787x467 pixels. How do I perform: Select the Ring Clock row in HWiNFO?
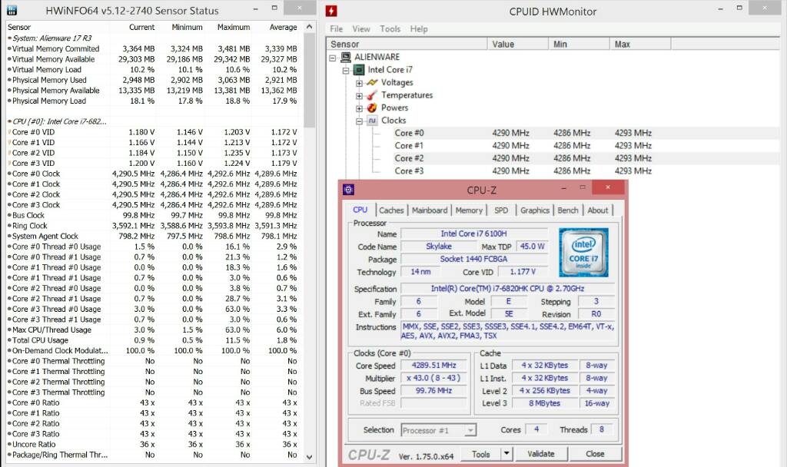point(153,226)
